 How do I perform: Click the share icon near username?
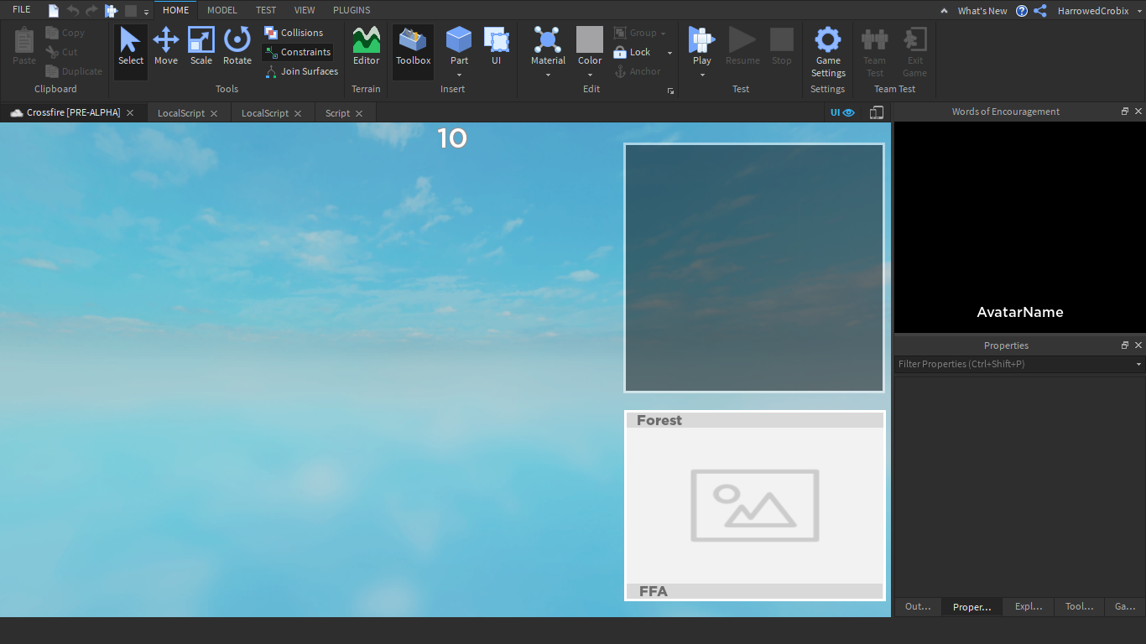point(1040,11)
